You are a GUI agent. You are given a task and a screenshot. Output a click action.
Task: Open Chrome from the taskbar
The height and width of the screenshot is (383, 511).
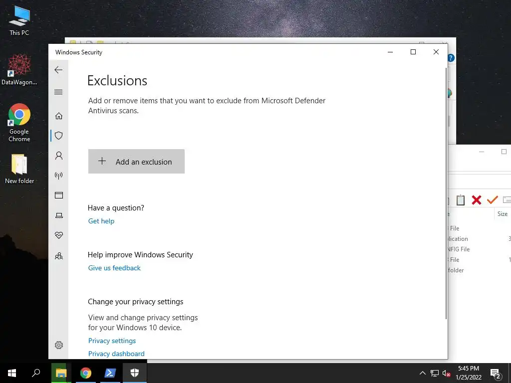86,373
